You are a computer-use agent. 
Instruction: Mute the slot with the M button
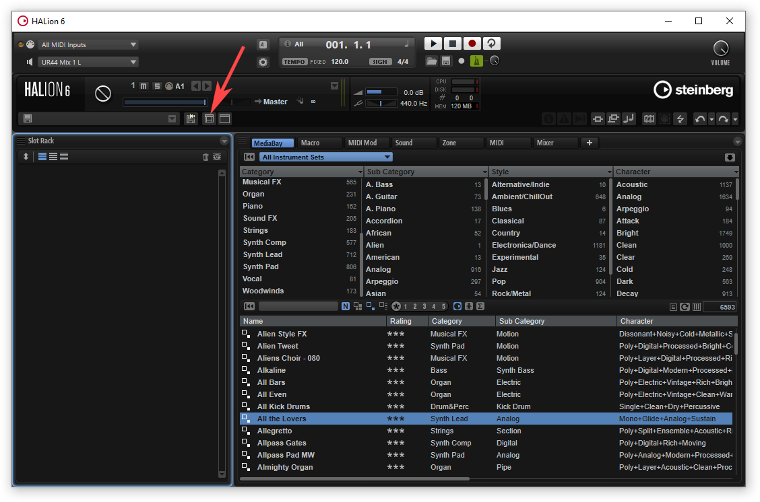click(144, 85)
